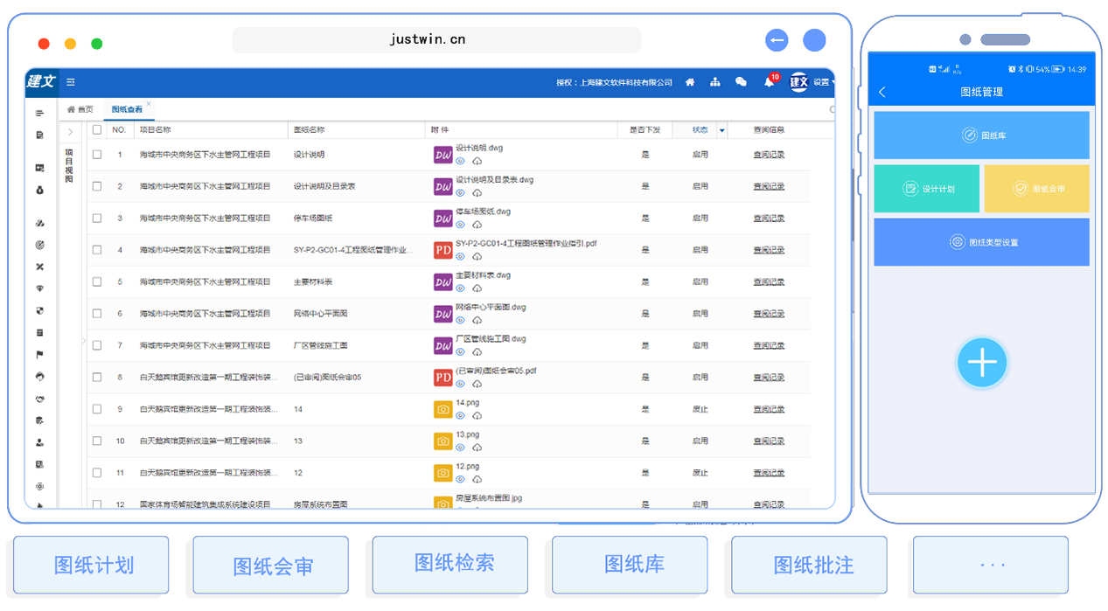Image resolution: width=1108 pixels, height=611 pixels.
Task: Check the select-all checkbox in table header
Action: coord(97,130)
